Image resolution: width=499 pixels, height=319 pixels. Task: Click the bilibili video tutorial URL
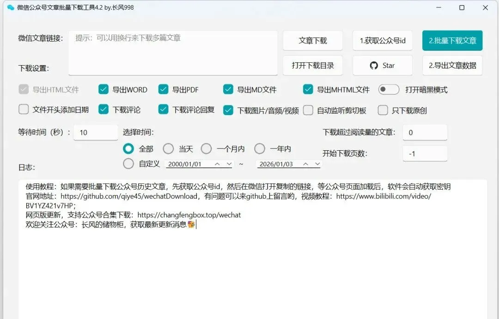click(x=229, y=201)
